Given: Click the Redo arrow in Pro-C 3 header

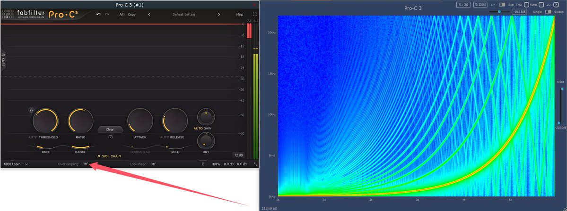Looking at the screenshot, I should point(107,15).
